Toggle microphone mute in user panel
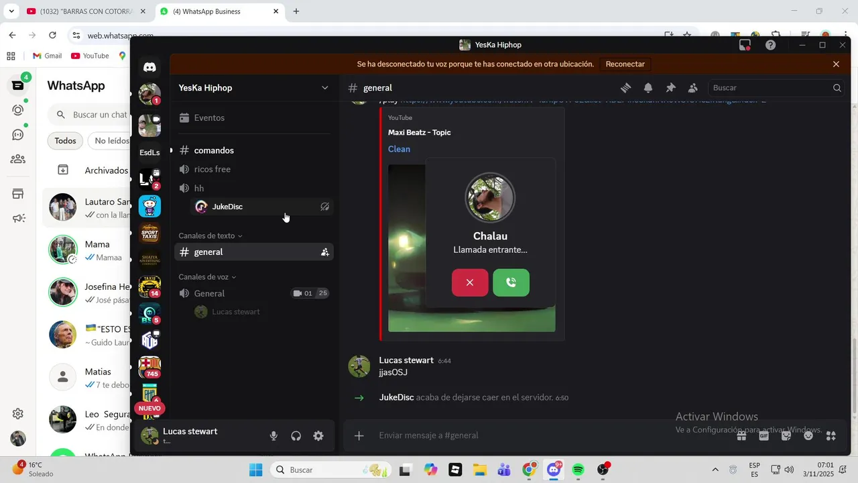This screenshot has height=483, width=858. (273, 436)
